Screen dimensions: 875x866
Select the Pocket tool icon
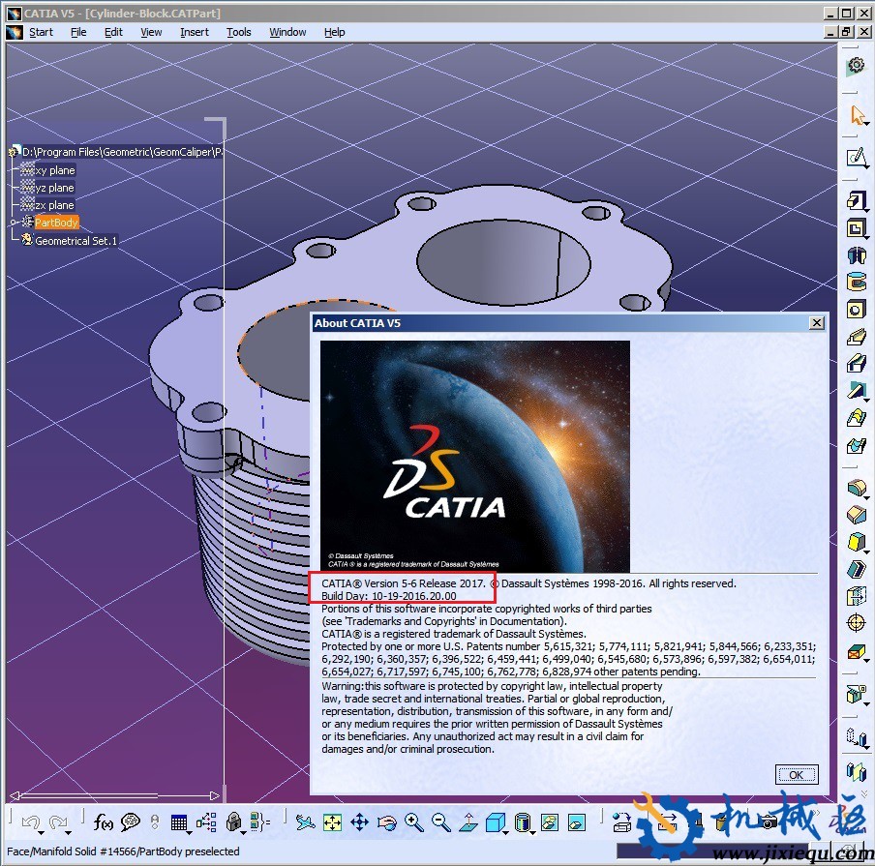[x=857, y=228]
